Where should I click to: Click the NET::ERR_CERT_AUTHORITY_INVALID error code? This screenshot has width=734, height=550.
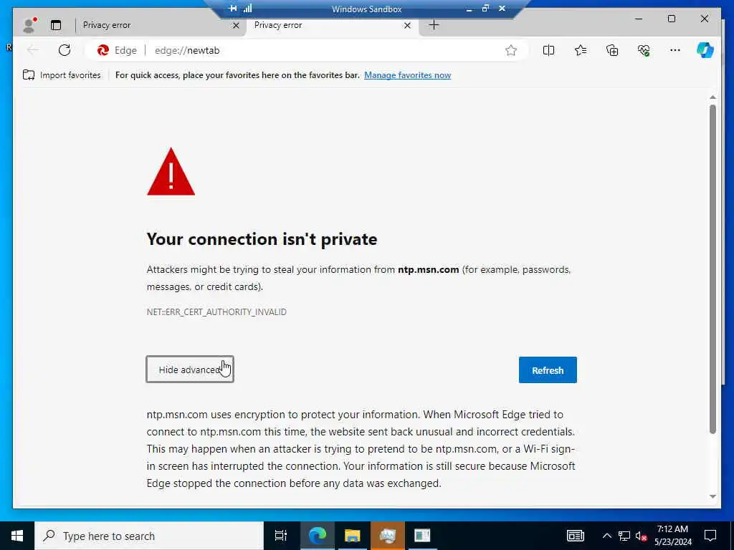pyautogui.click(x=216, y=312)
